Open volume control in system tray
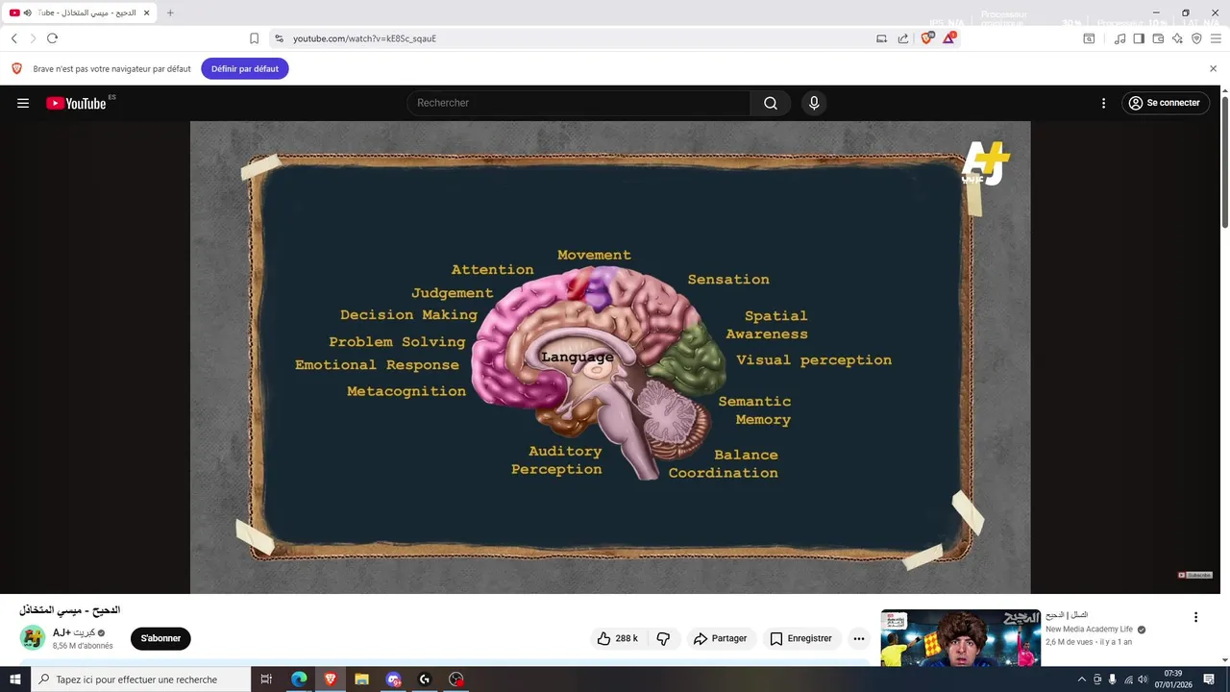1230x692 pixels. pyautogui.click(x=1143, y=680)
